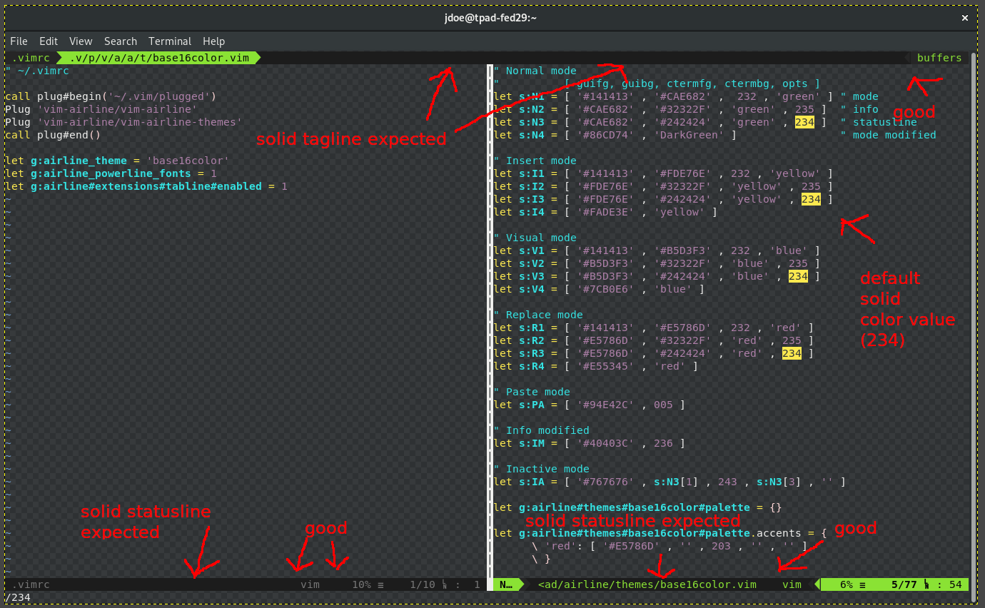
Task: Click the g:airline_powerline_fonts setting line
Action: pos(110,173)
